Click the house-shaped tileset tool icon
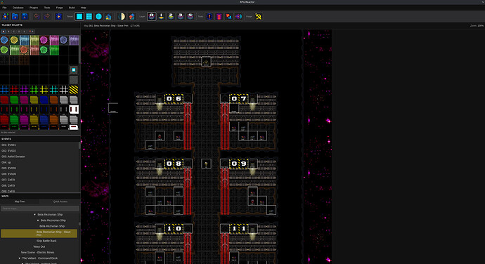 tap(108, 16)
